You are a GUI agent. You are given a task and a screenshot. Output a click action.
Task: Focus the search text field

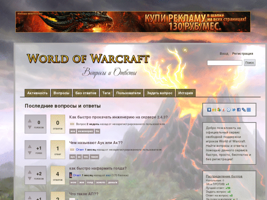tap(225, 63)
